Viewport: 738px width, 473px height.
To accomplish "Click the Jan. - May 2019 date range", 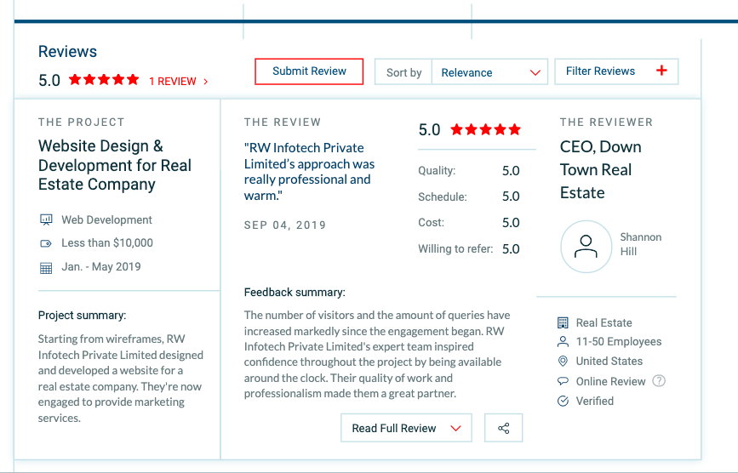I will 101,267.
